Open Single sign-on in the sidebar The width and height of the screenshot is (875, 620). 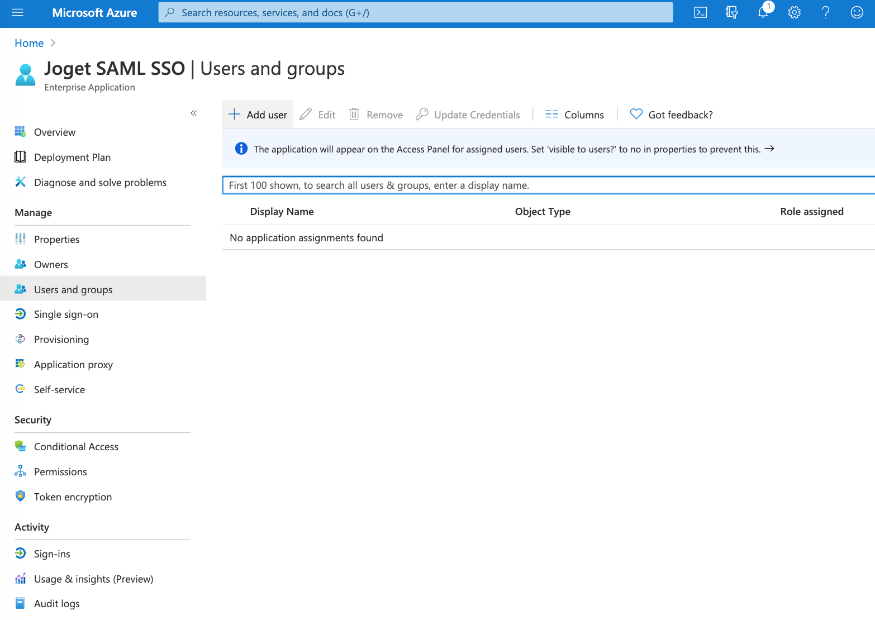[66, 314]
